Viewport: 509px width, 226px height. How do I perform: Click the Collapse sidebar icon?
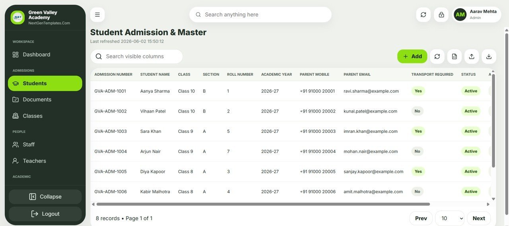point(33,197)
